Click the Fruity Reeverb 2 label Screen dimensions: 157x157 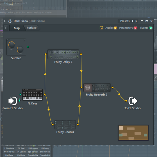point(97,95)
